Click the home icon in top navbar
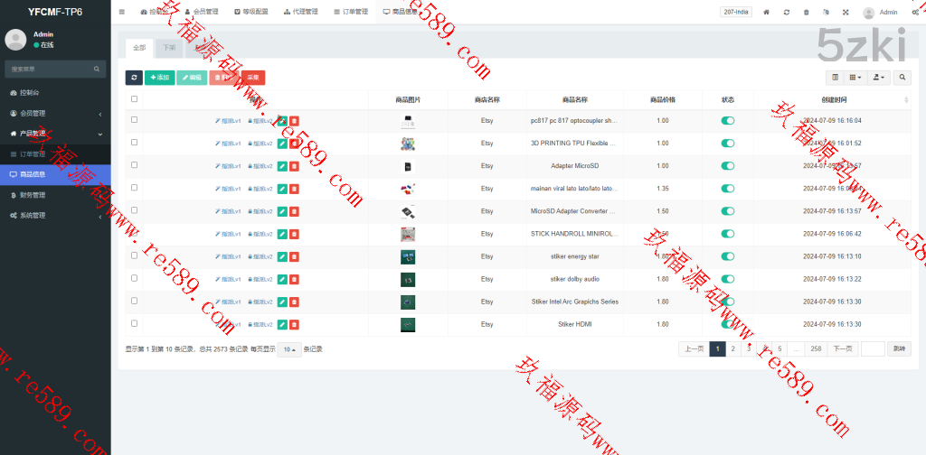926x455 pixels. click(x=767, y=13)
